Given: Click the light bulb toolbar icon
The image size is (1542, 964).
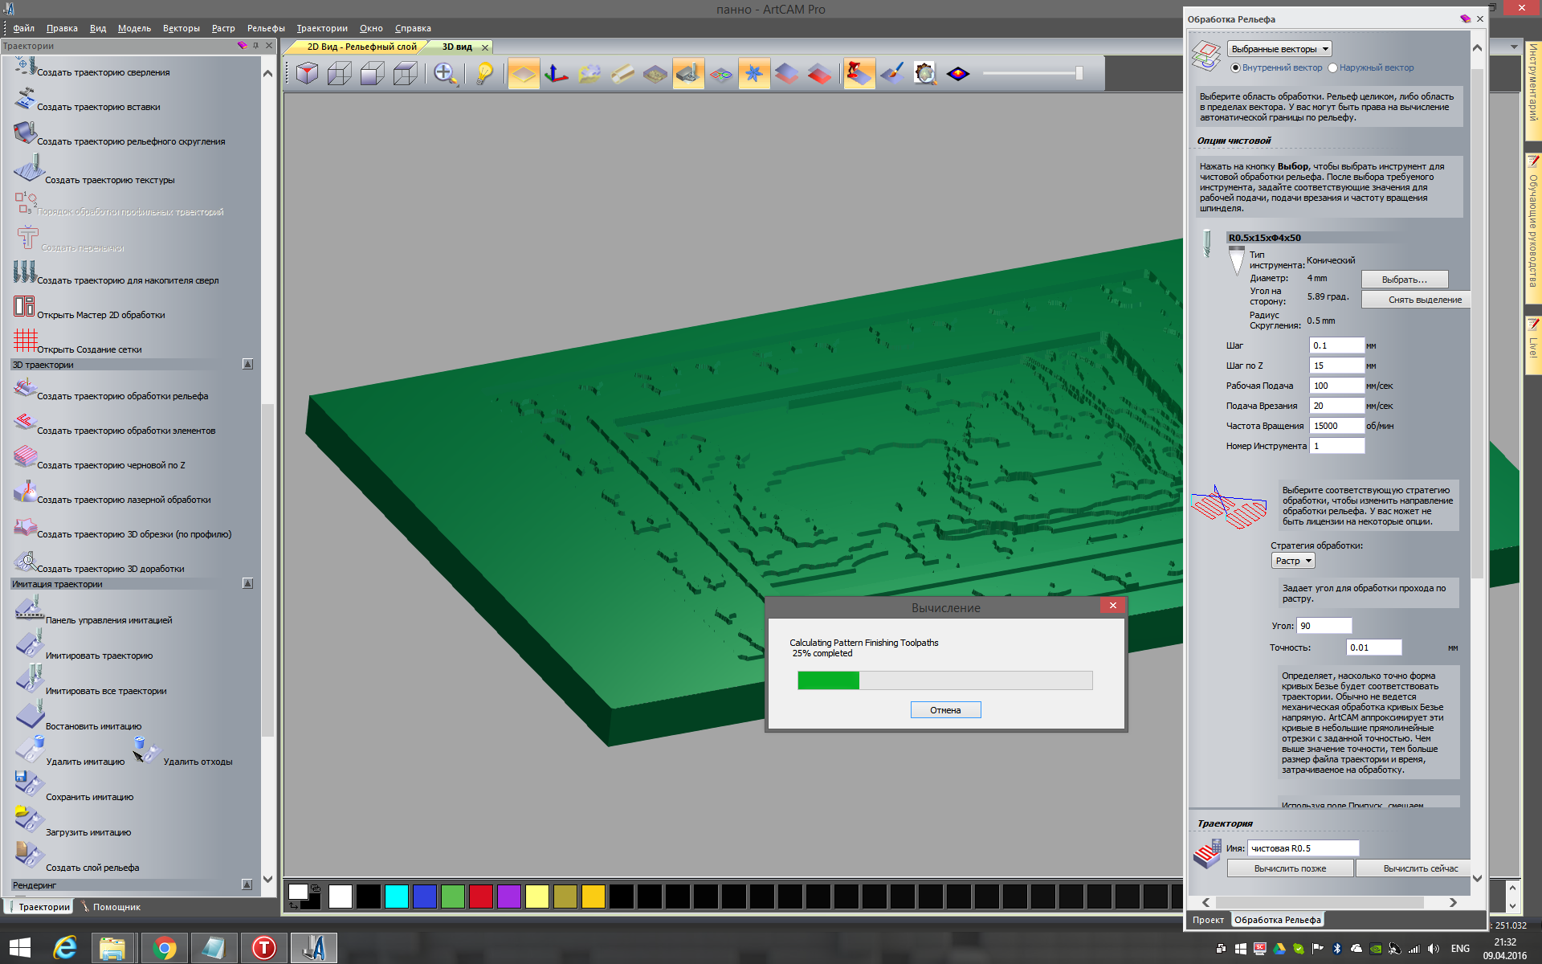Looking at the screenshot, I should (484, 74).
